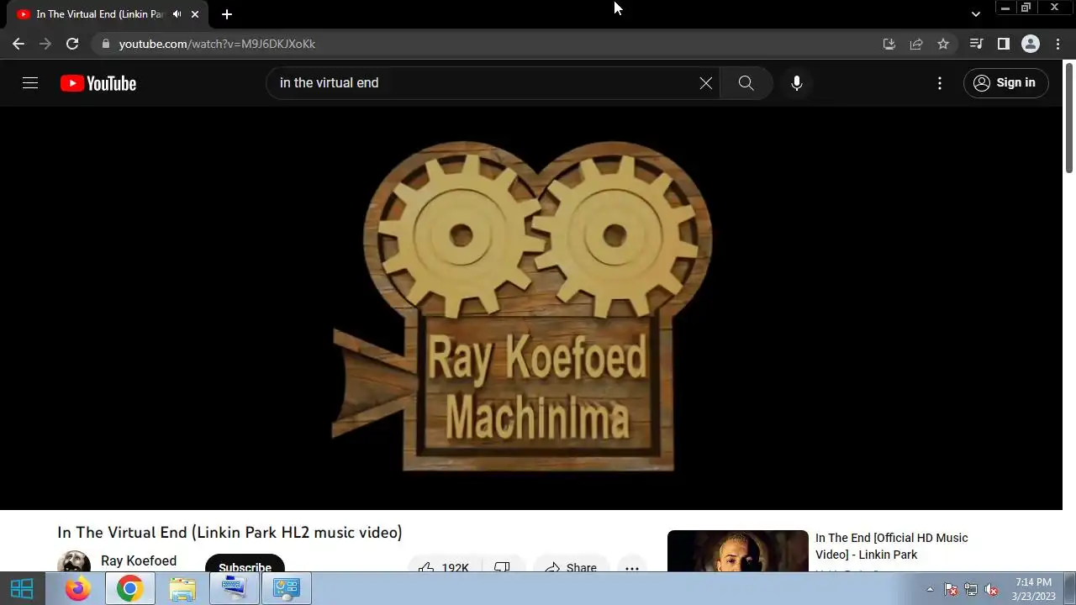Open volume tray icon

(991, 589)
